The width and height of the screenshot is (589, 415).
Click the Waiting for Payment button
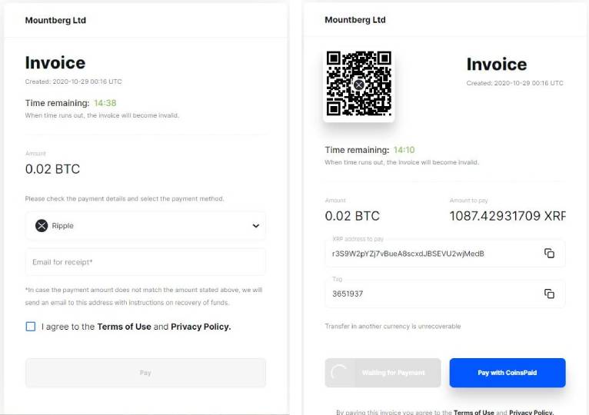383,373
